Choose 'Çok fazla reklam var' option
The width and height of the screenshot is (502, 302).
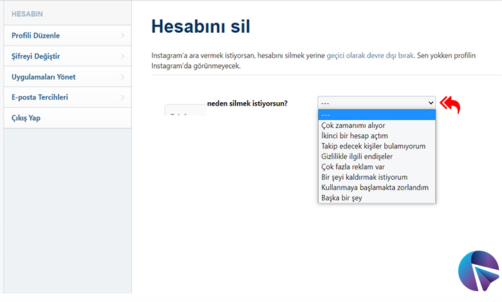(x=352, y=167)
